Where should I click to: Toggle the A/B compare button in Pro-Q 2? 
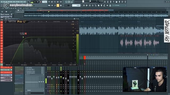point(39,22)
